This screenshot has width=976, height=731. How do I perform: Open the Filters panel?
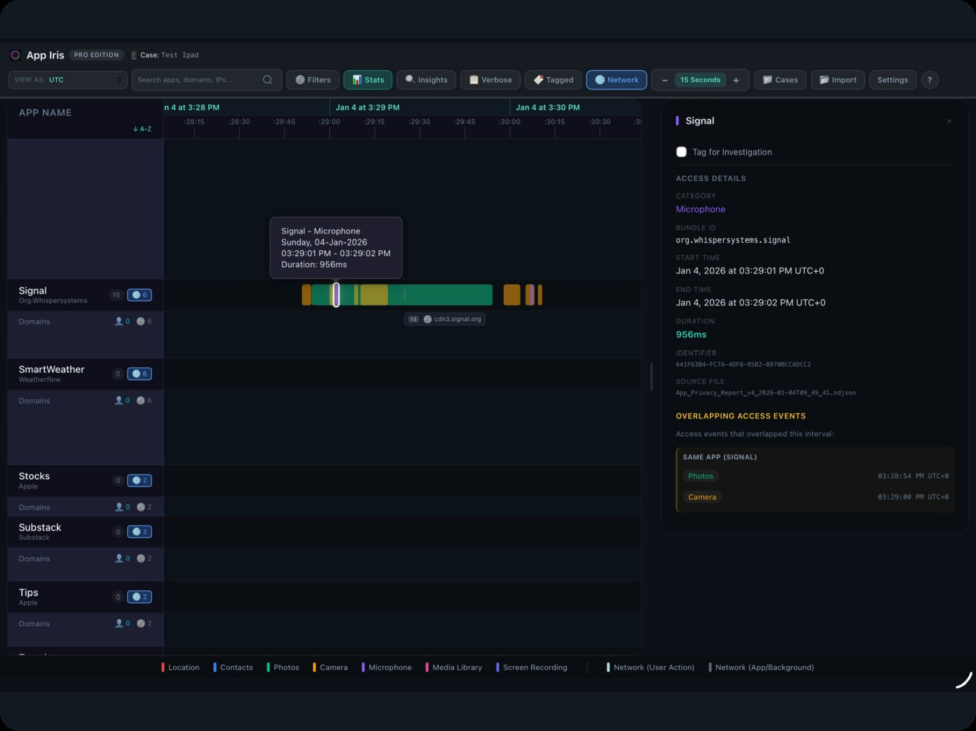(313, 80)
